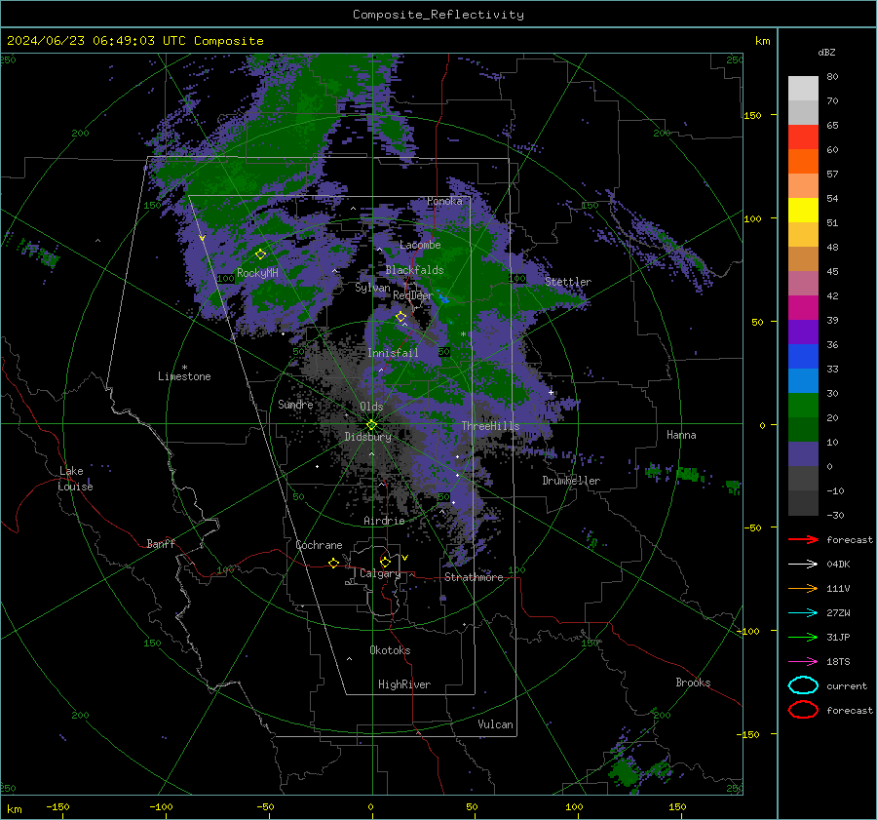
Task: Click the yellow diamond marker below Cochrane
Action: 334,564
